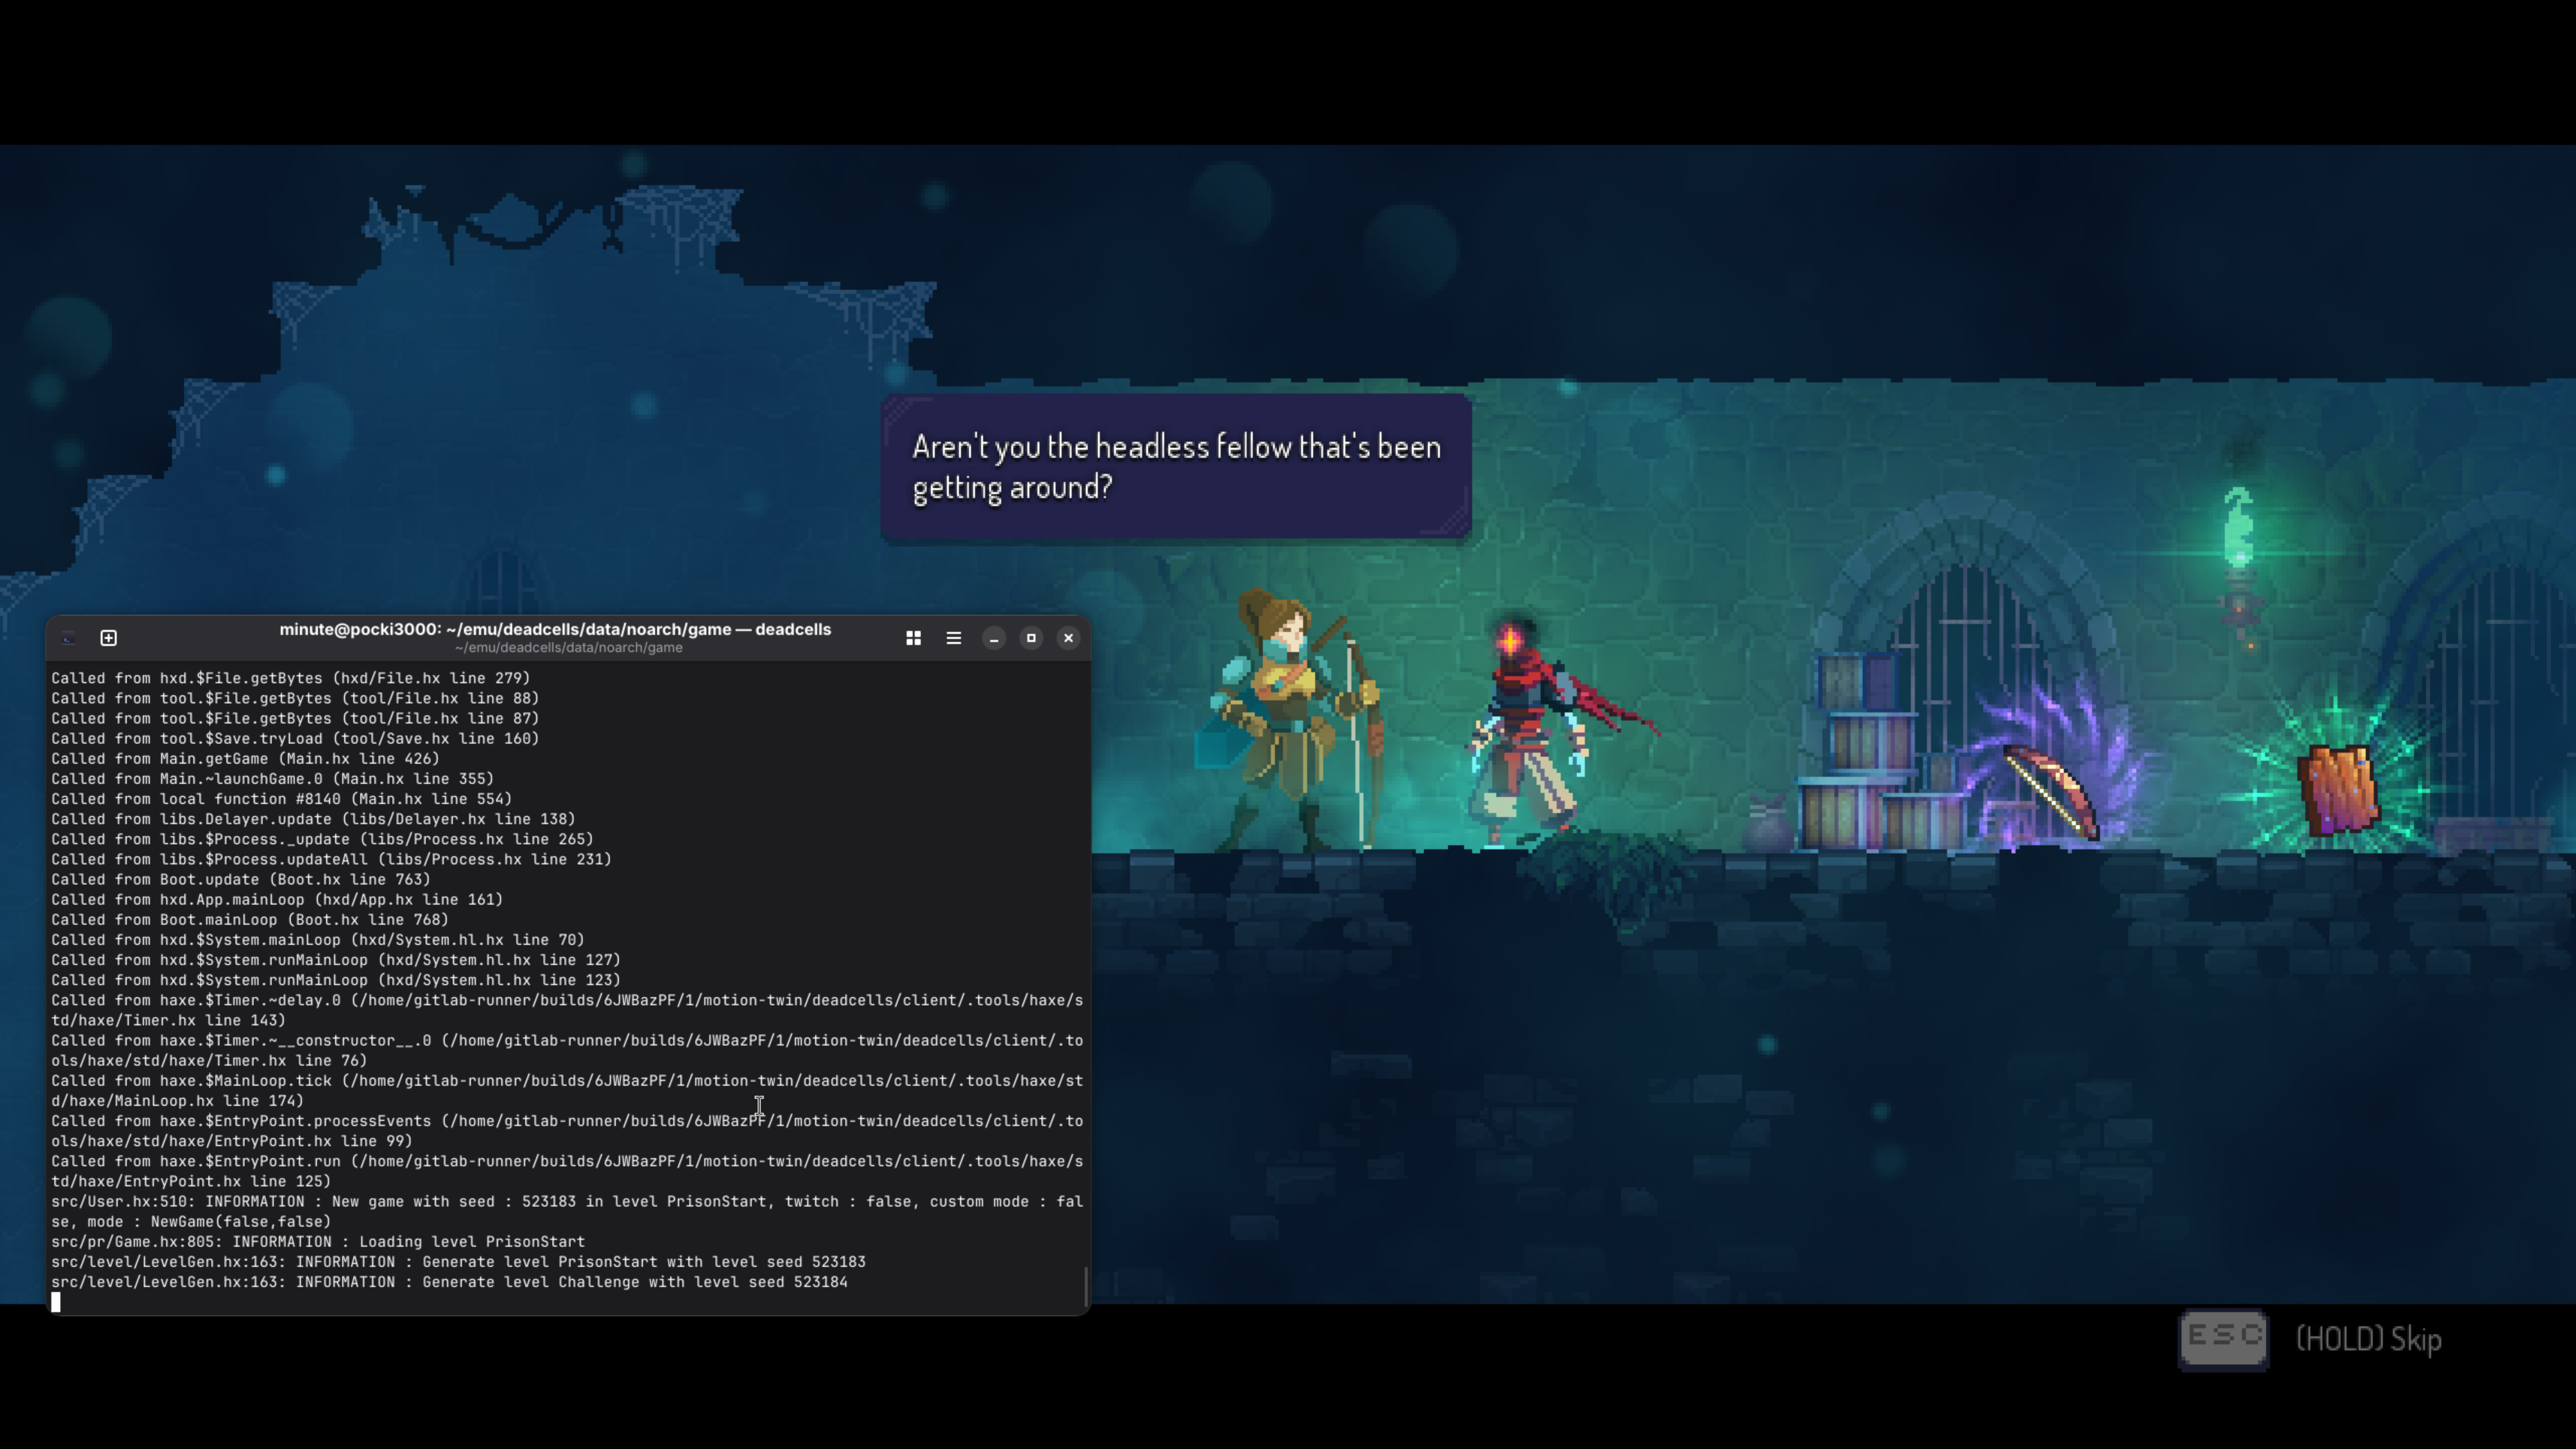Open the terminal hamburger menu
Image resolution: width=2576 pixels, height=1449 pixels.
pos(954,638)
